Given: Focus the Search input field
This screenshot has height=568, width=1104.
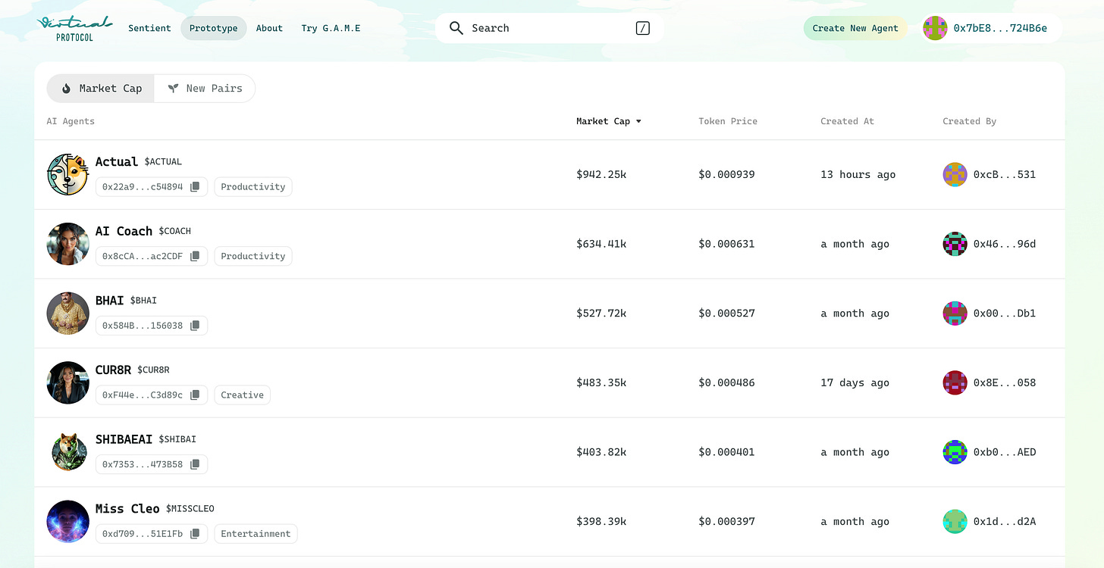Looking at the screenshot, I should tap(550, 28).
